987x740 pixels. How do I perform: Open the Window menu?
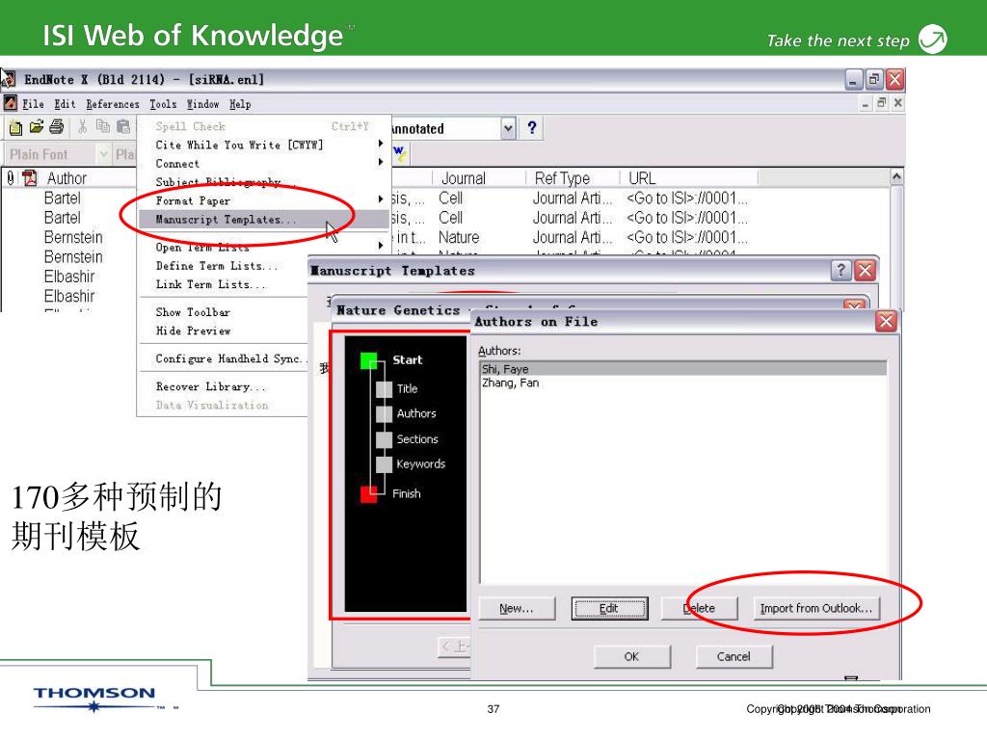(202, 104)
